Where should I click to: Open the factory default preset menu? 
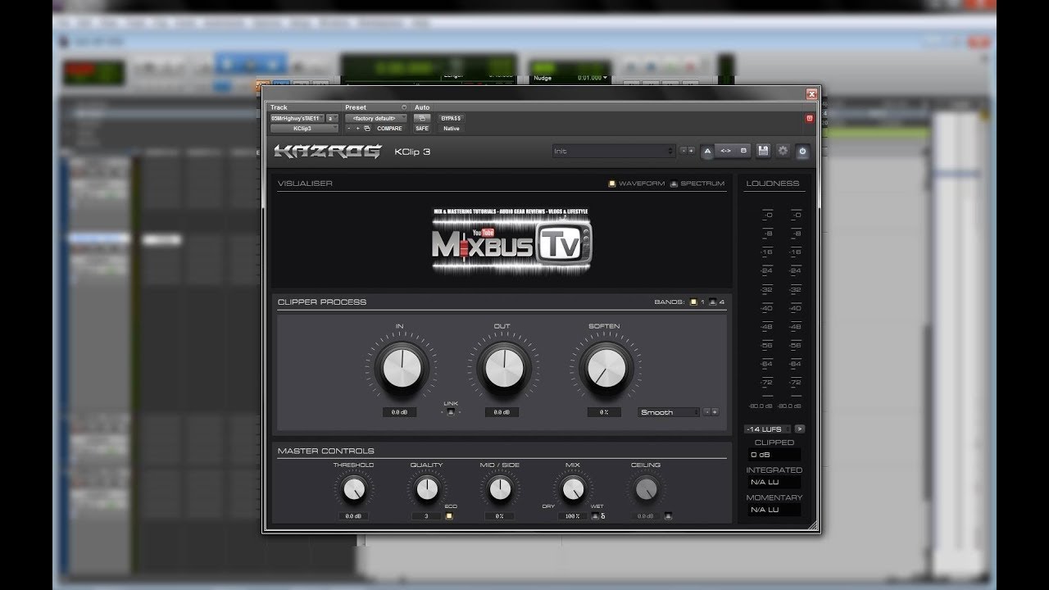(376, 118)
